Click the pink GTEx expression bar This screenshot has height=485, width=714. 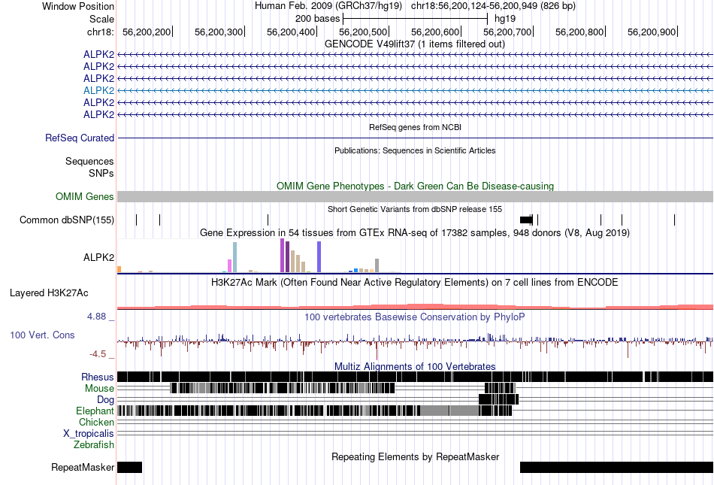click(x=229, y=266)
